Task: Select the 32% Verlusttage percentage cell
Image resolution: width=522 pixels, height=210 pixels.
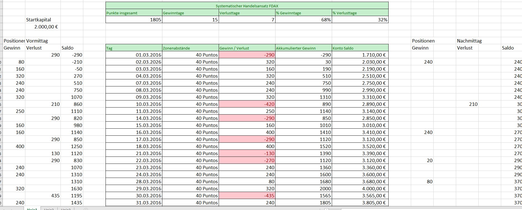Action: pyautogui.click(x=360, y=20)
